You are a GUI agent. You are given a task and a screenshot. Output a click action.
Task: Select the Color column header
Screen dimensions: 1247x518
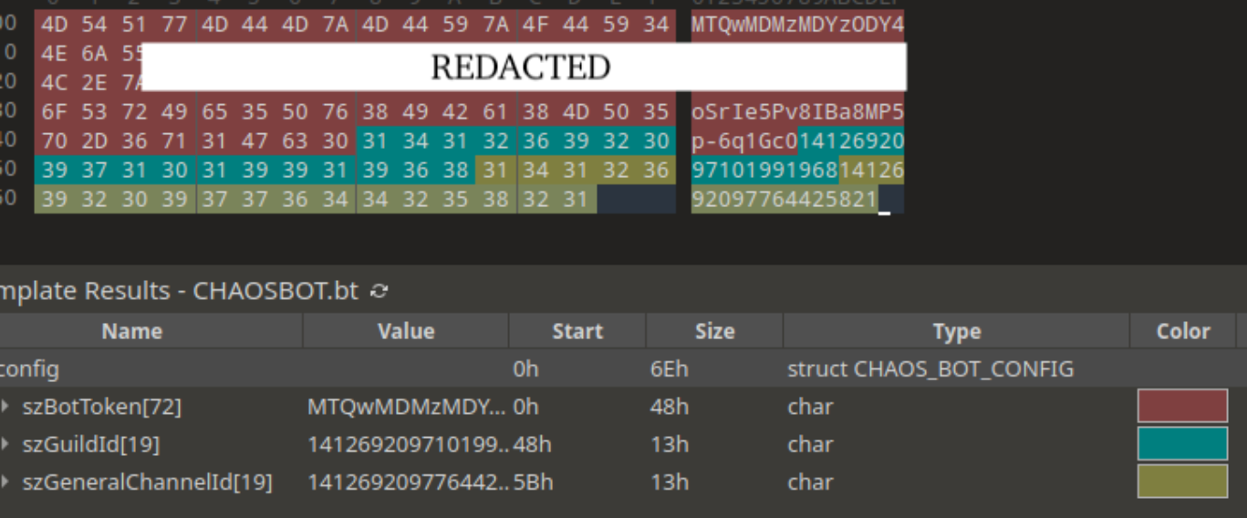click(x=1182, y=331)
